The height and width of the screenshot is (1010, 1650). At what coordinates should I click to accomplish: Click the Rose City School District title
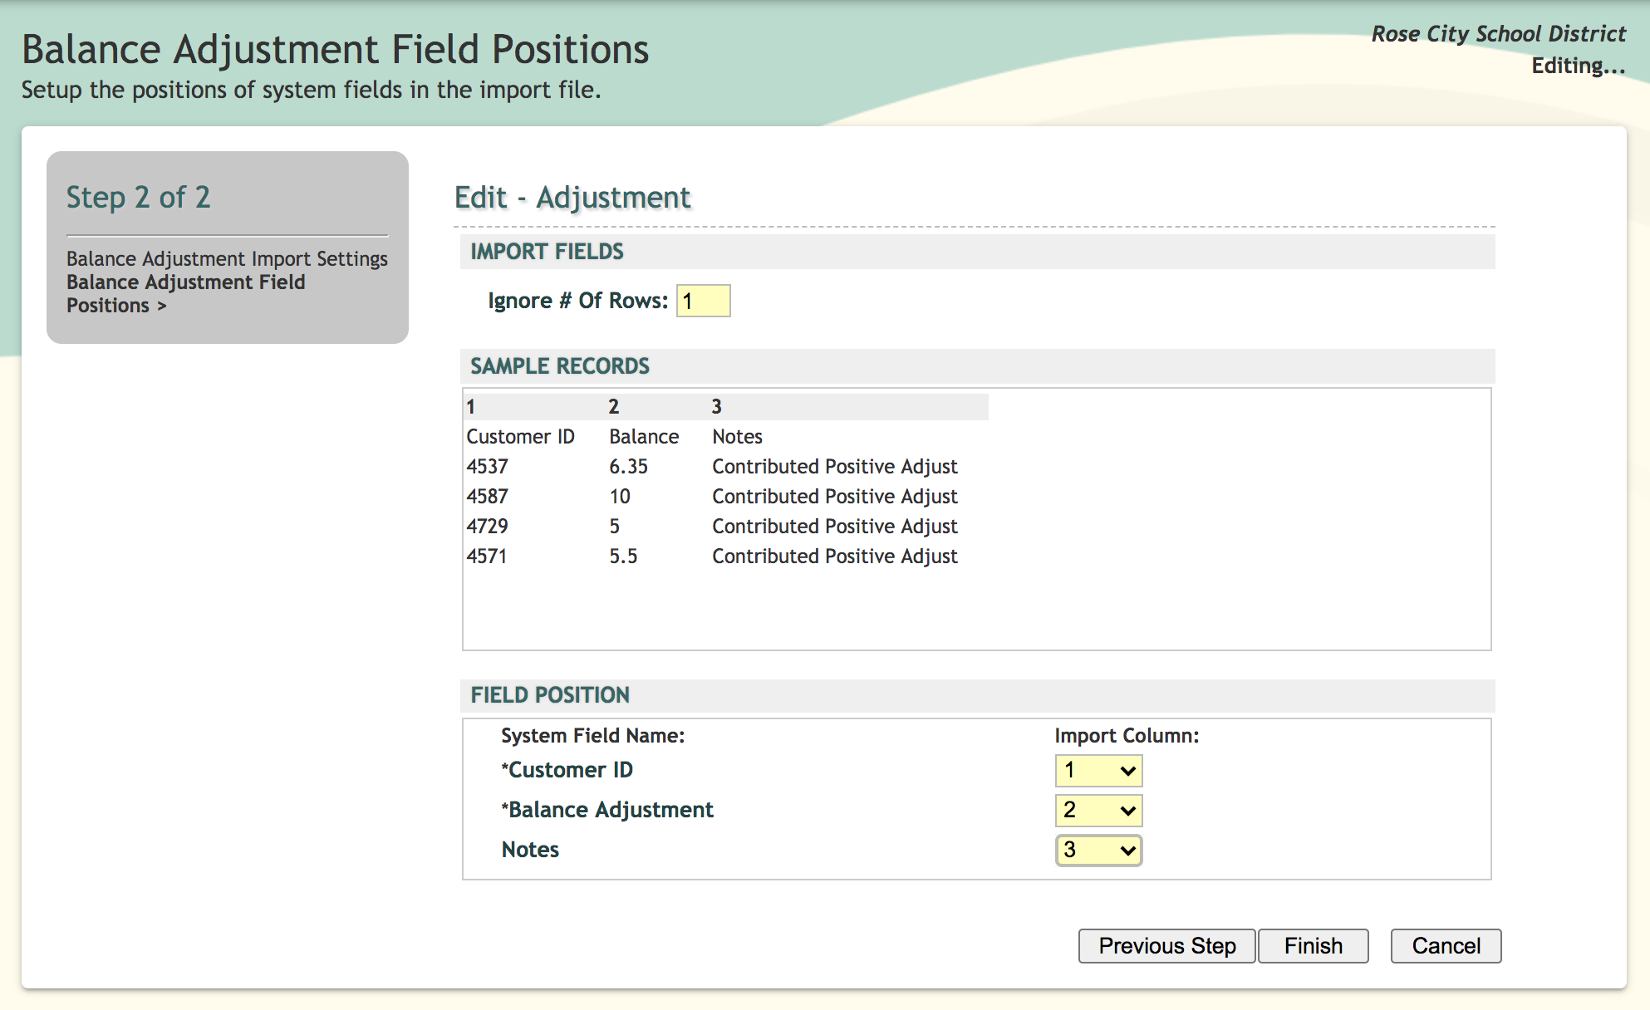(1498, 34)
